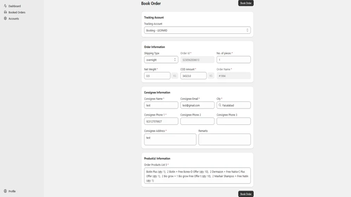The height and width of the screenshot is (197, 351).
Task: Go to Booked Orders
Action: point(17,12)
